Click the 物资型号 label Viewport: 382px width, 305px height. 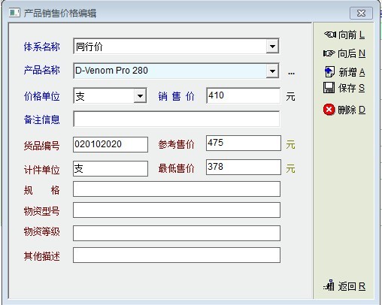[x=42, y=211]
